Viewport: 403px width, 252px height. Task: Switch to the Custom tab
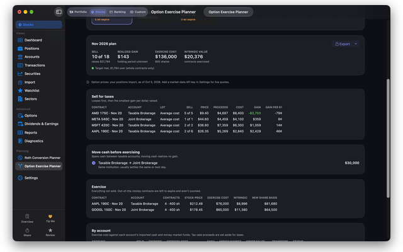coord(138,12)
